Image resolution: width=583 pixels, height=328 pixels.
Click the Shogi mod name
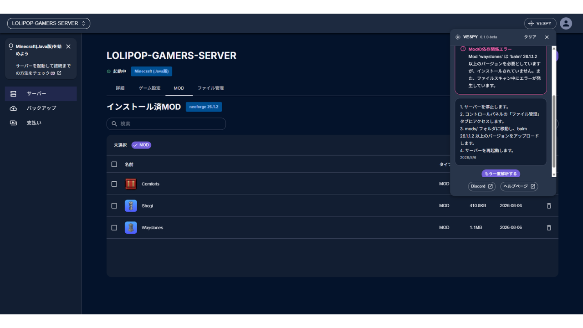[147, 206]
